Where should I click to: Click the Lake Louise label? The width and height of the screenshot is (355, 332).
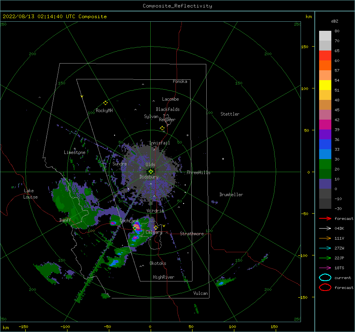30,194
